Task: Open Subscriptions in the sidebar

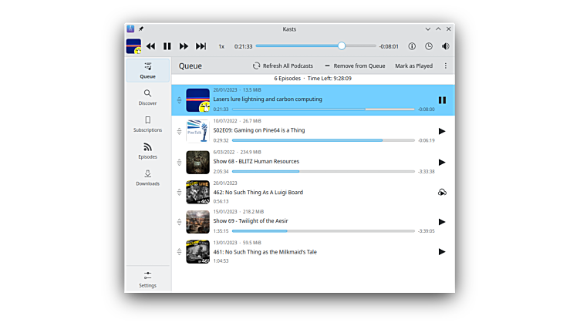Action: 147,124
